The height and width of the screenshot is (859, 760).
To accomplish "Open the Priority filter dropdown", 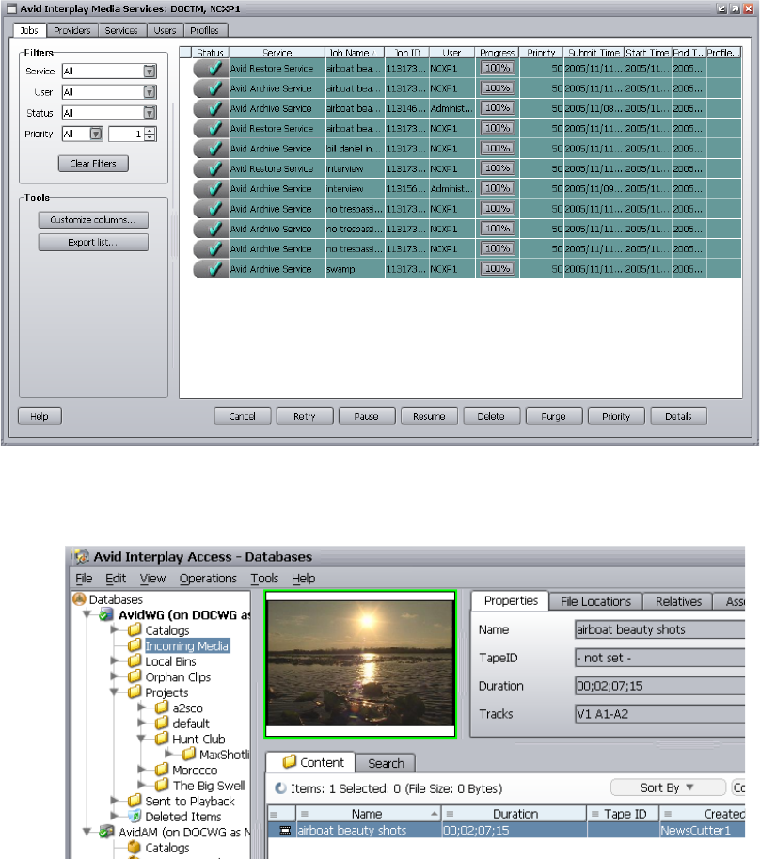I will 96,134.
